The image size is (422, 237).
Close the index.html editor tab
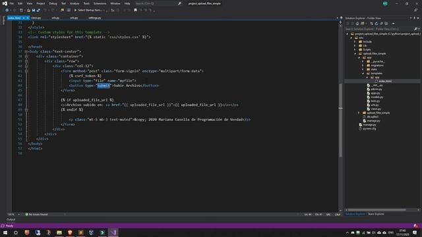[28, 18]
